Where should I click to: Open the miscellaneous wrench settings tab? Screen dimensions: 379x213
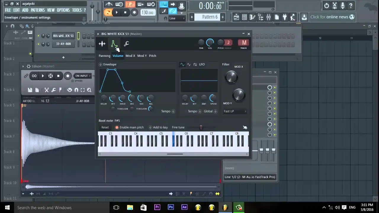(126, 44)
